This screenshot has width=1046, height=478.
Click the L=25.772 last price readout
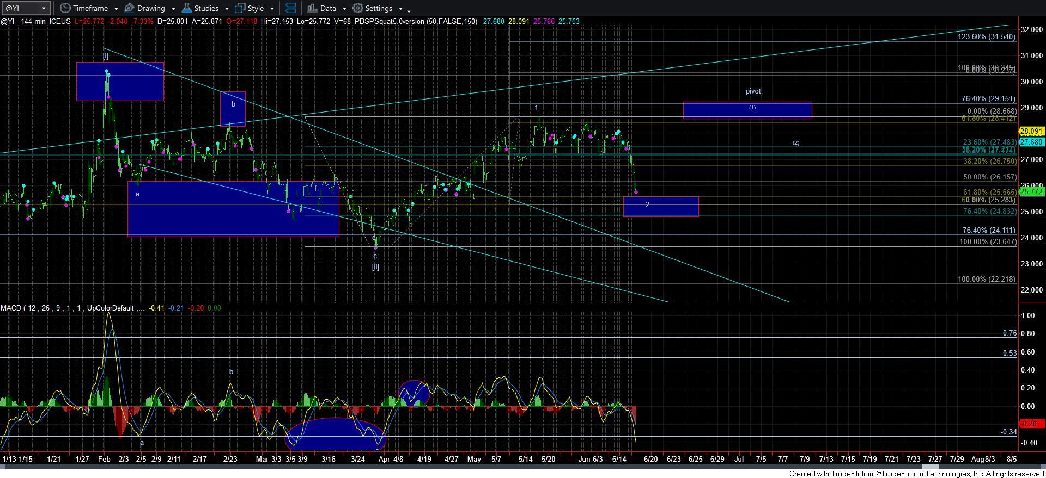(90, 22)
